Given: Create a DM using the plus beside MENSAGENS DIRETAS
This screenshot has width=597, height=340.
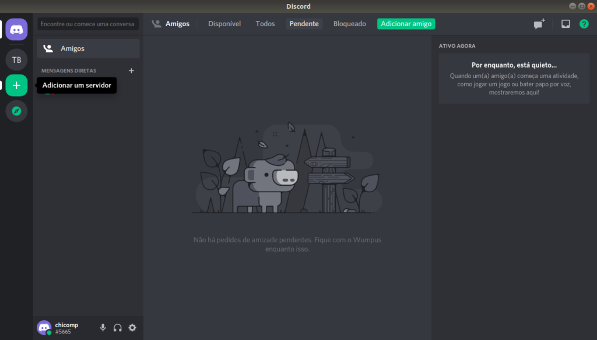Looking at the screenshot, I should 131,70.
